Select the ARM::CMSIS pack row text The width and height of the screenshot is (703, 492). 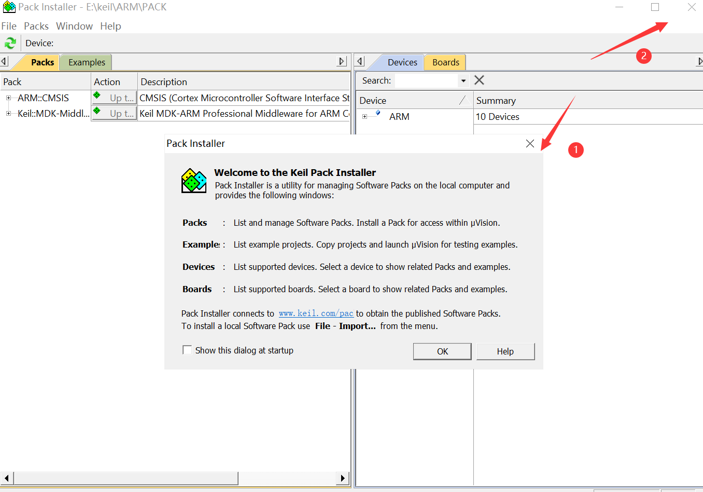[43, 98]
